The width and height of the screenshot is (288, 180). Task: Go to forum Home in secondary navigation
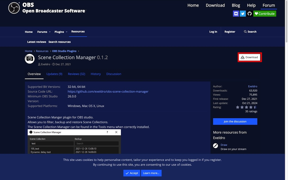pyautogui.click(x=29, y=32)
